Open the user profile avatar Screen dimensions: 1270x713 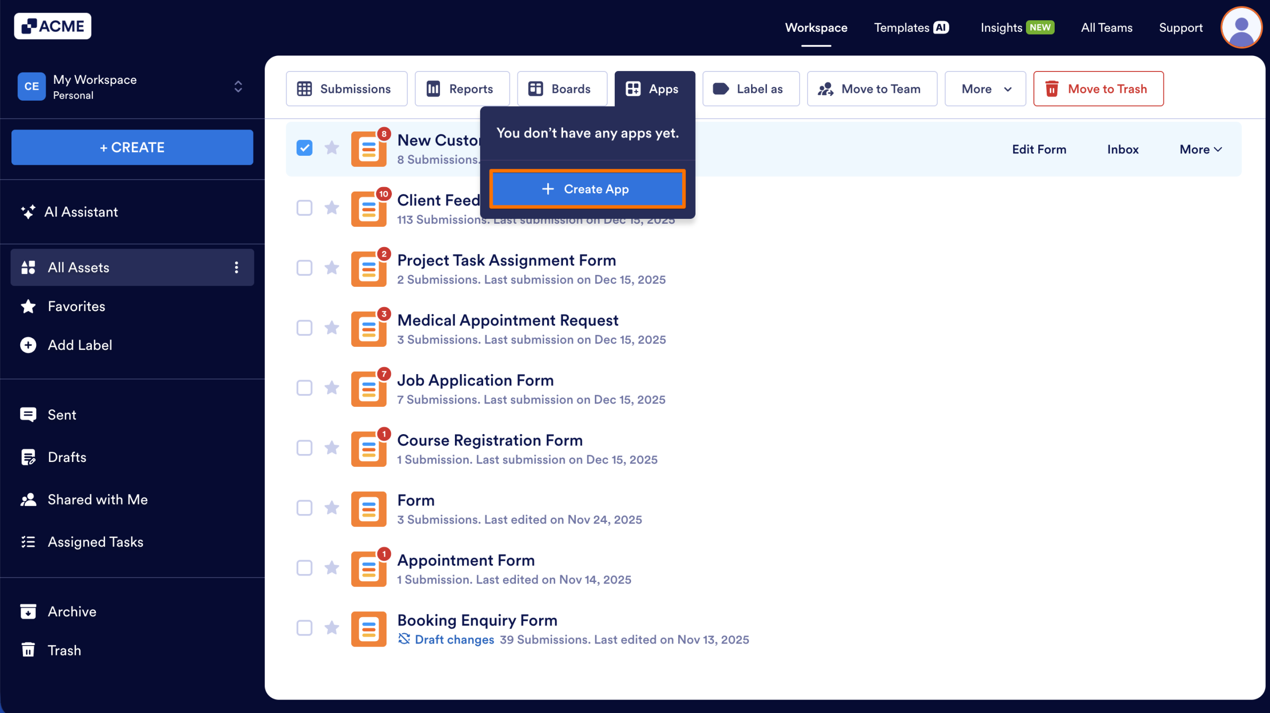(x=1241, y=28)
